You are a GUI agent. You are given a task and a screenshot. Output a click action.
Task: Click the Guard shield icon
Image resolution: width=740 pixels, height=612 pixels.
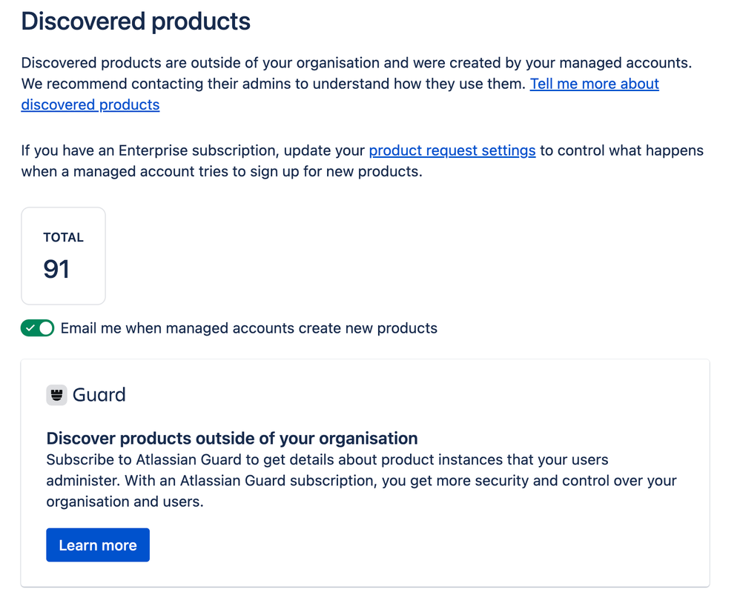point(56,395)
